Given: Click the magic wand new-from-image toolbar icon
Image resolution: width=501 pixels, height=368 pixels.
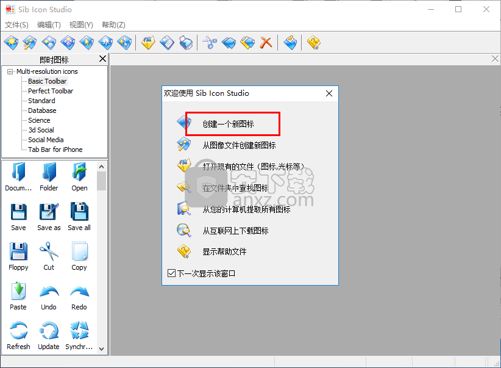Looking at the screenshot, I should (30, 43).
